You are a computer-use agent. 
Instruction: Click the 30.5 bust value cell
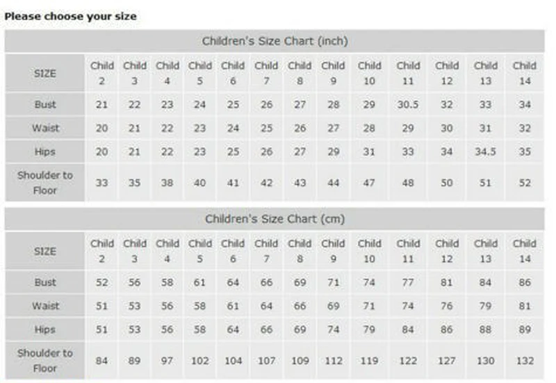point(408,104)
